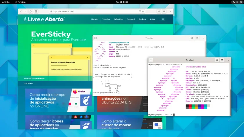Click the magenta neofetch color block

pyautogui.click(x=202, y=107)
